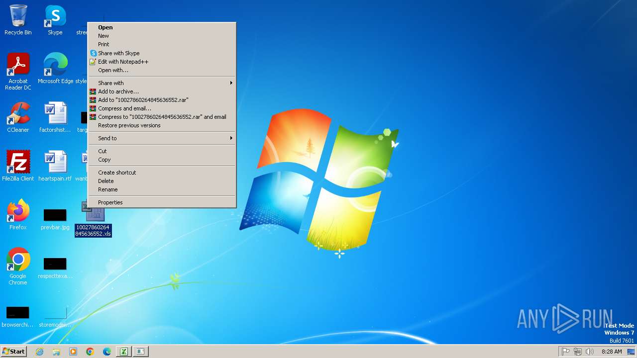Choose Edit with Notepad++

(162, 62)
